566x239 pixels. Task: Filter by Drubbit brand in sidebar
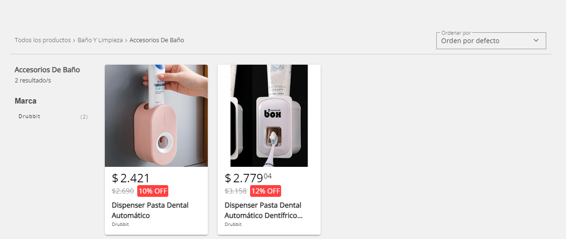coord(30,116)
